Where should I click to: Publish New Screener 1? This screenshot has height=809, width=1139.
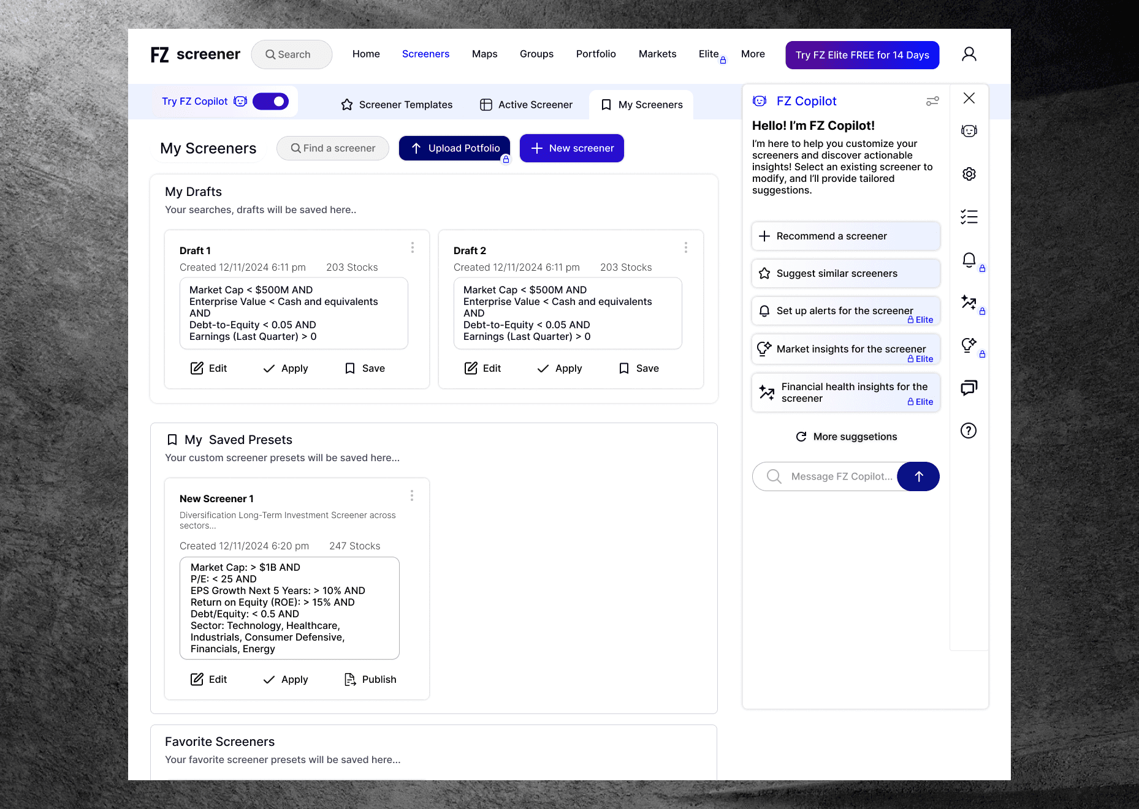coord(370,679)
